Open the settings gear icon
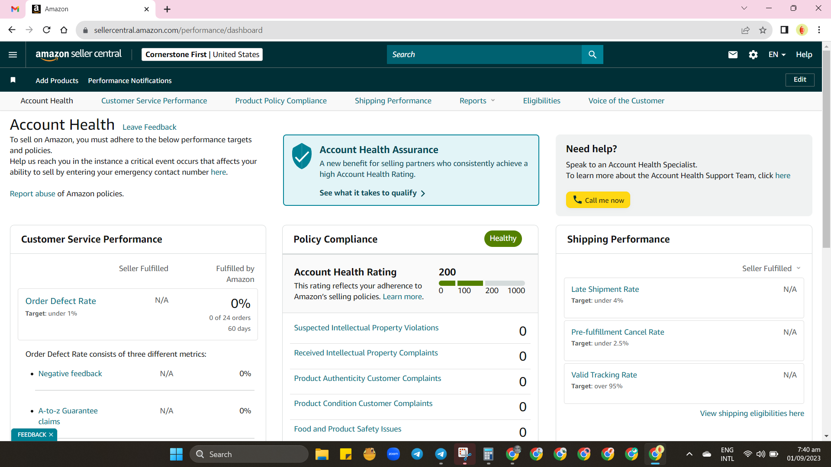This screenshot has width=831, height=467. coord(753,54)
